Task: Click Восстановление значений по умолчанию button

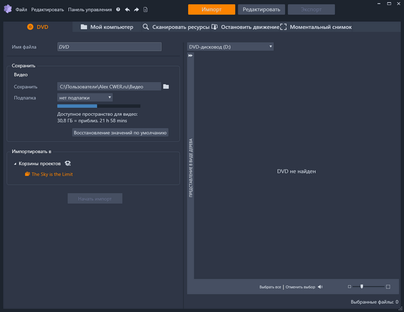Action: [x=120, y=133]
